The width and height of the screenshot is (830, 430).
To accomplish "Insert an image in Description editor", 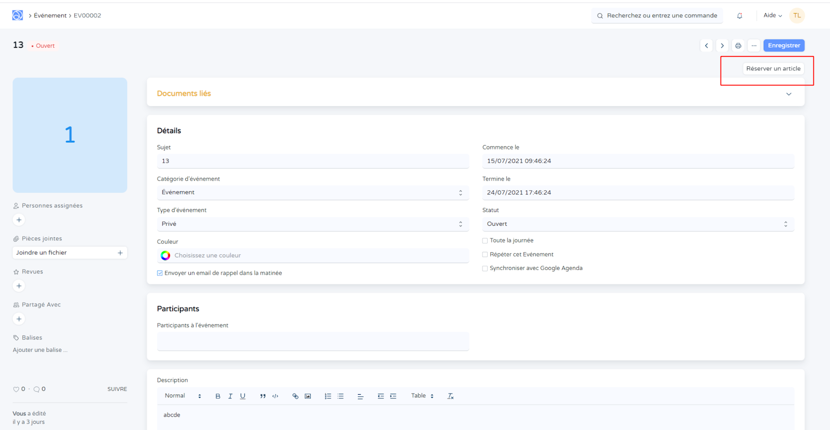I will click(x=308, y=396).
